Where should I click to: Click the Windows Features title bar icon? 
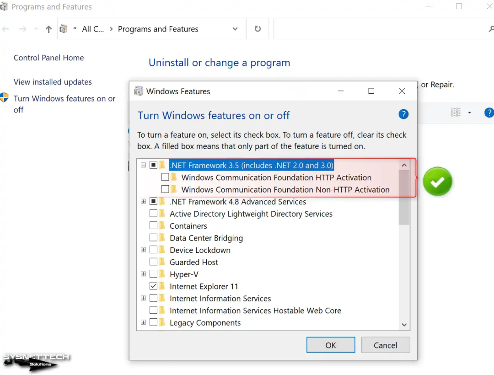(x=139, y=91)
